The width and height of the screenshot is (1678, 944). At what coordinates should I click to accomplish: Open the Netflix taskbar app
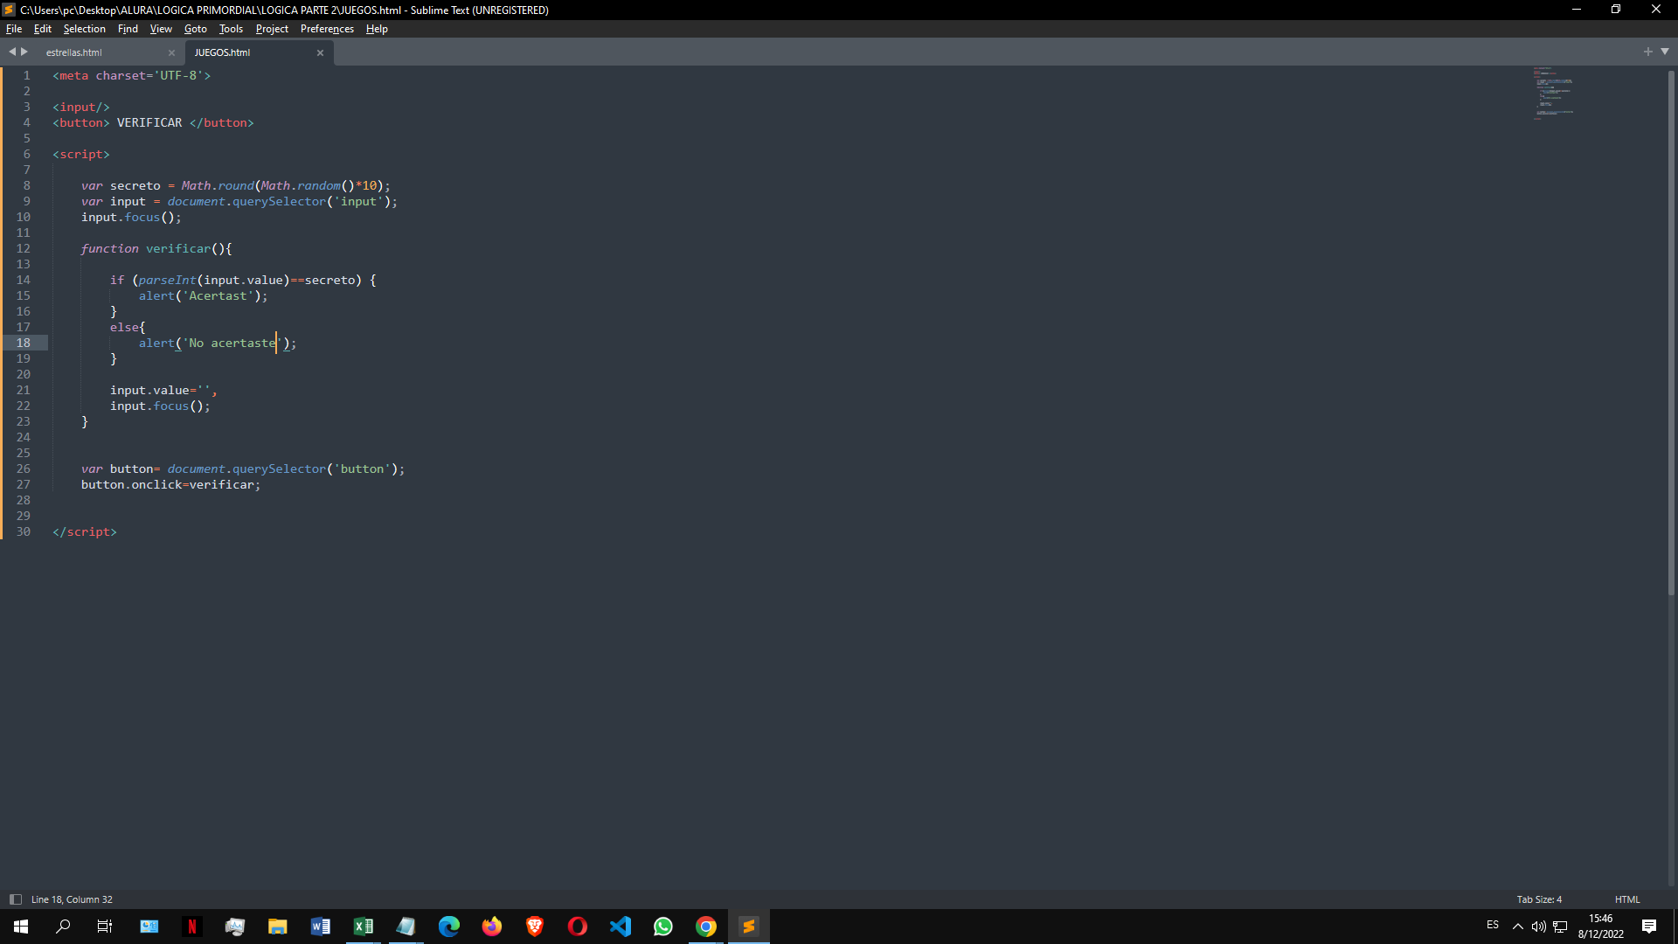pos(191,927)
